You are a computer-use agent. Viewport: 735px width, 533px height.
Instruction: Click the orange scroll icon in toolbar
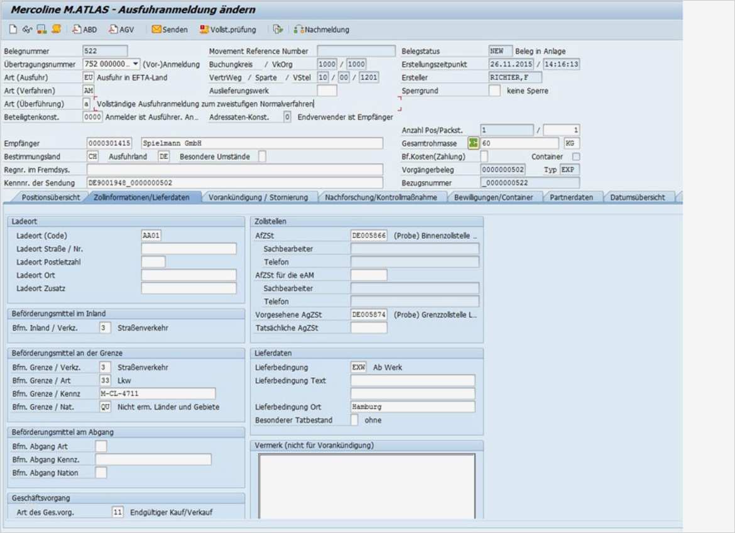pyautogui.click(x=57, y=29)
